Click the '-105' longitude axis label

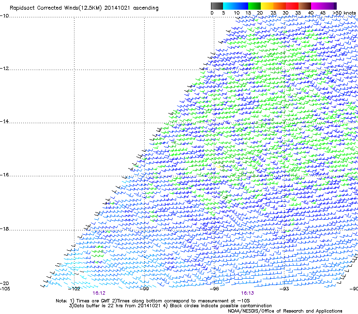click(x=5, y=288)
